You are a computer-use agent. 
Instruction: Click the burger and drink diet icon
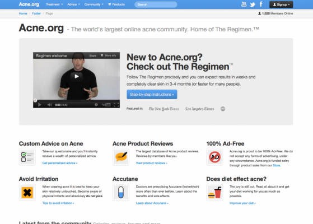tap(214, 193)
